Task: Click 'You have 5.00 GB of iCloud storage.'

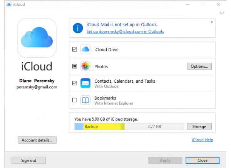Action: point(106,119)
